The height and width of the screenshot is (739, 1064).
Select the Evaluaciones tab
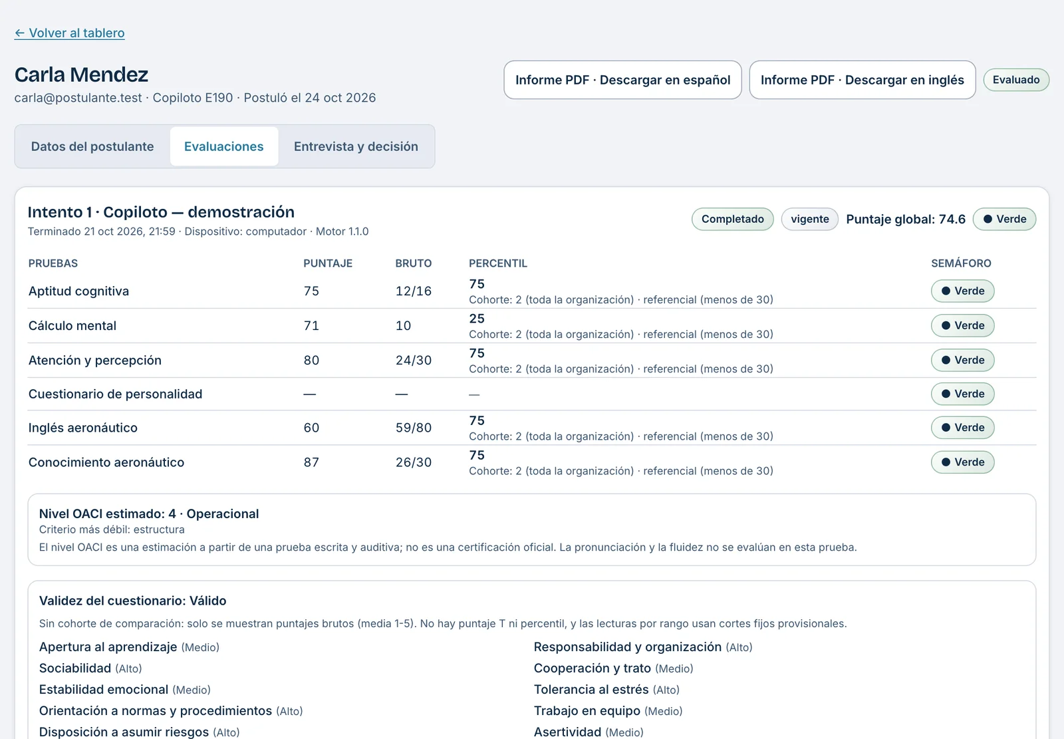(224, 146)
